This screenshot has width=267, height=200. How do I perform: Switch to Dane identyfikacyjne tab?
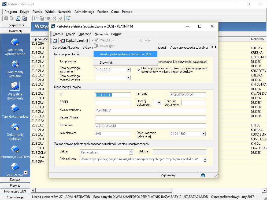pyautogui.click(x=66, y=48)
